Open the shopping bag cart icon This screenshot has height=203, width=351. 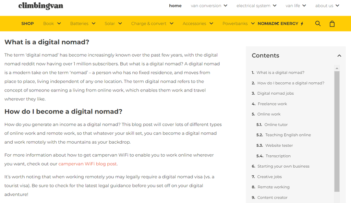point(332,24)
